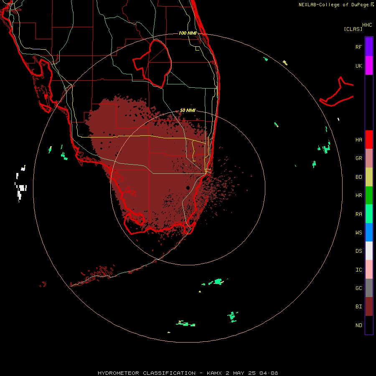Click the 'HYDROMETEOR CLASSIFICATION' title text
This screenshot has height=376, width=376.
[x=147, y=373]
